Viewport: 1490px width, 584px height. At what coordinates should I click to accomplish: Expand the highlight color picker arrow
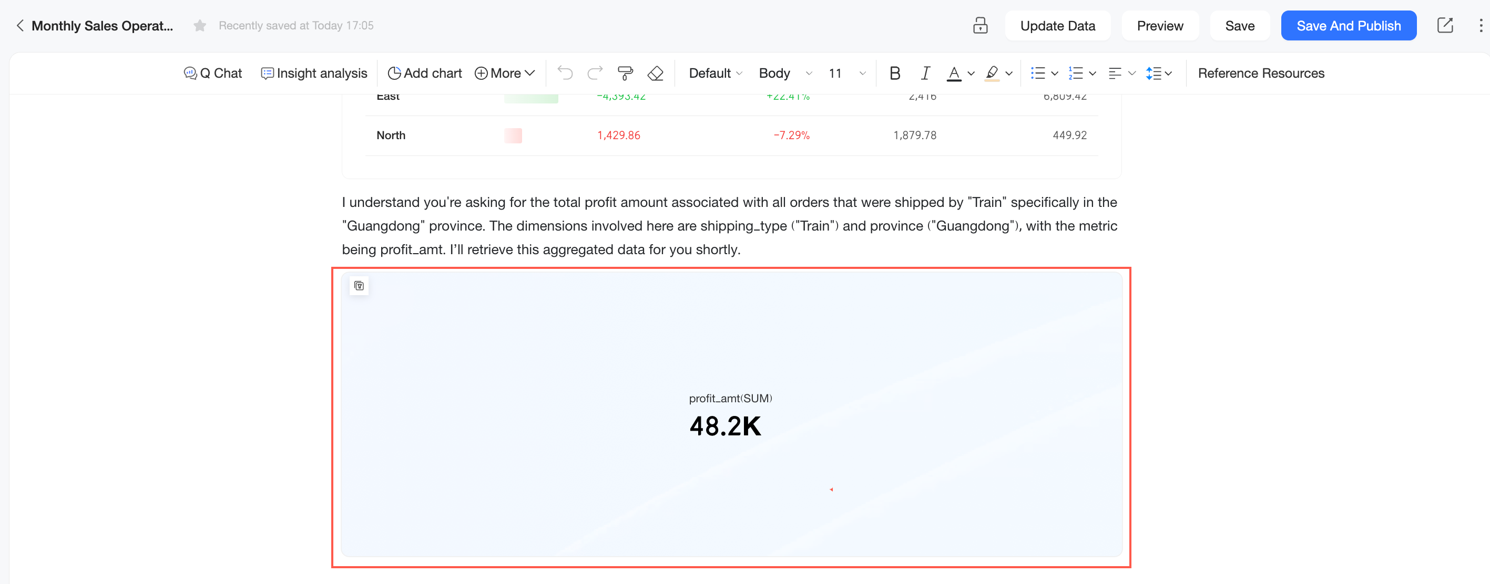(1009, 74)
